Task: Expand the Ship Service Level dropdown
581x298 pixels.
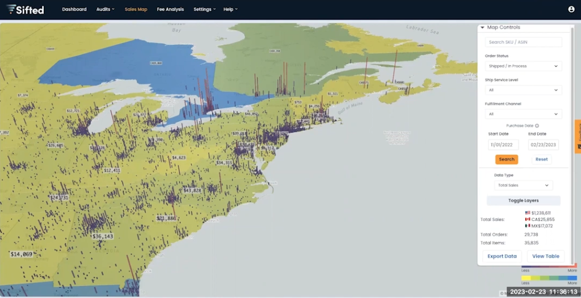Action: coord(523,90)
